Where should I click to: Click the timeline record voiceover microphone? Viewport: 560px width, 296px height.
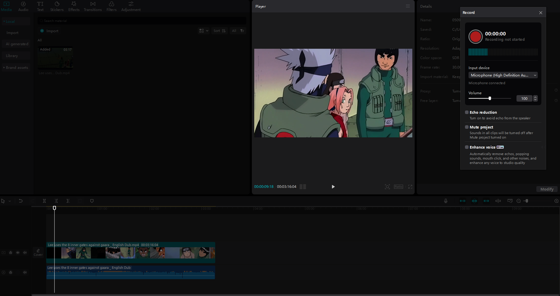pyautogui.click(x=446, y=201)
